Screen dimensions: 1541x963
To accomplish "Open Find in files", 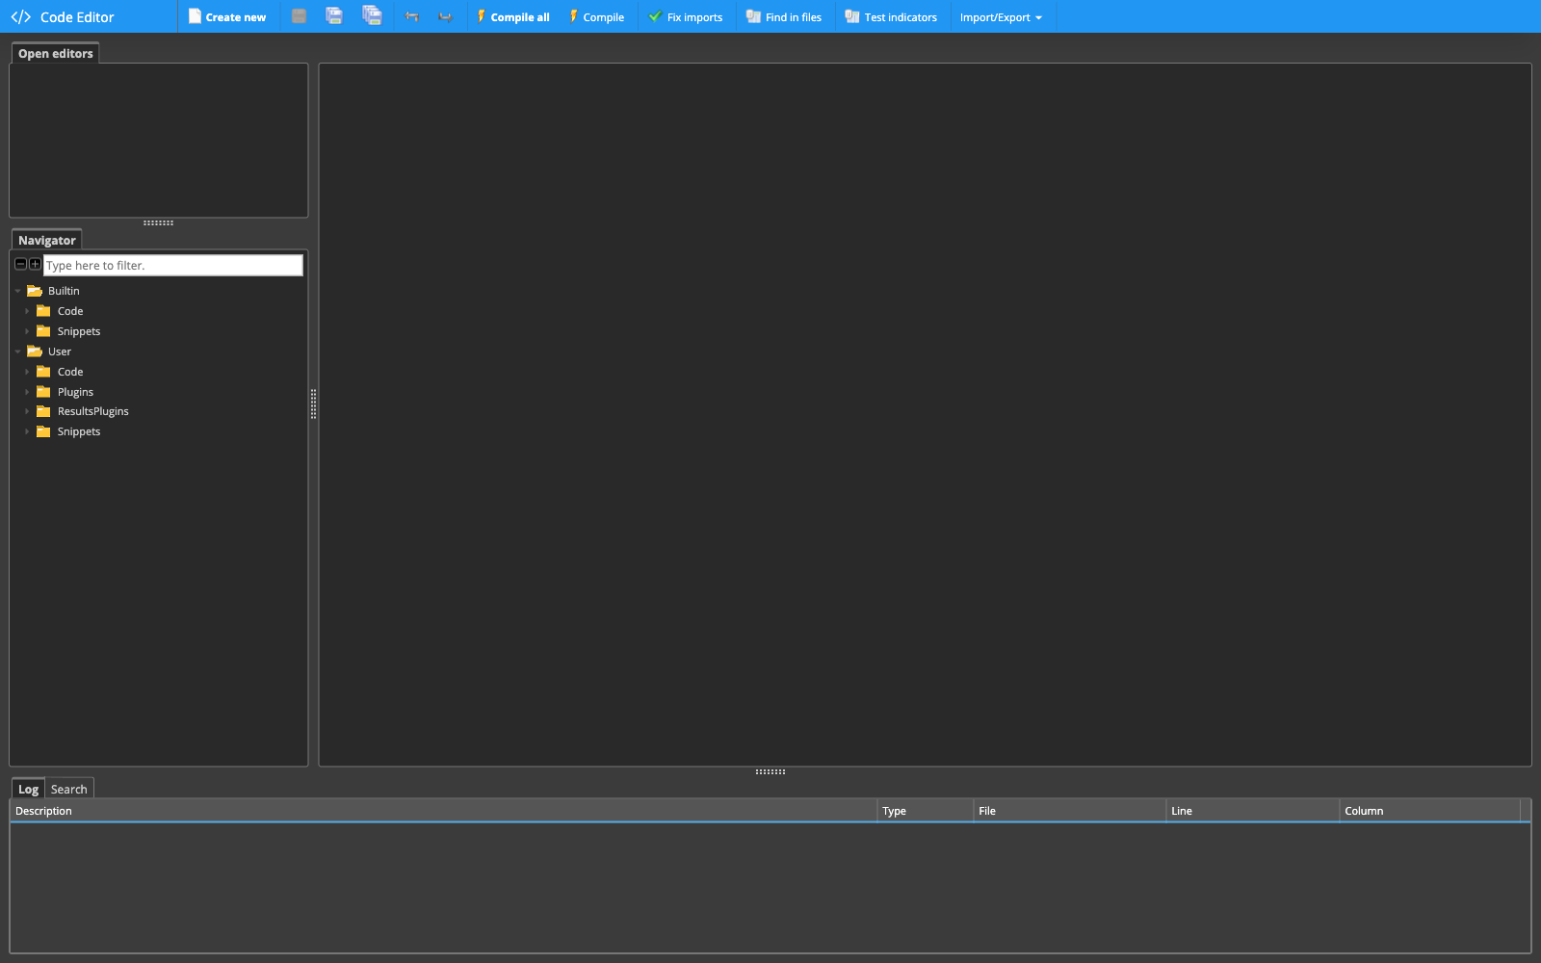I will coord(784,16).
